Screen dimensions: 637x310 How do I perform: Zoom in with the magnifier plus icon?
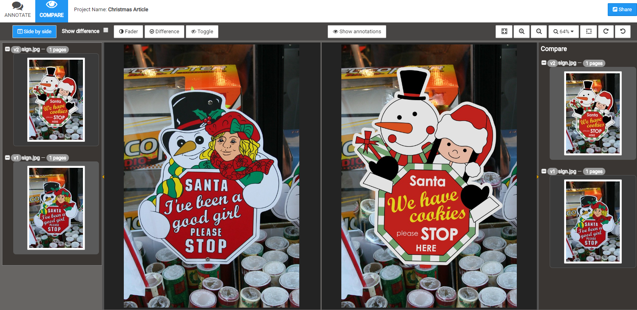tap(522, 31)
